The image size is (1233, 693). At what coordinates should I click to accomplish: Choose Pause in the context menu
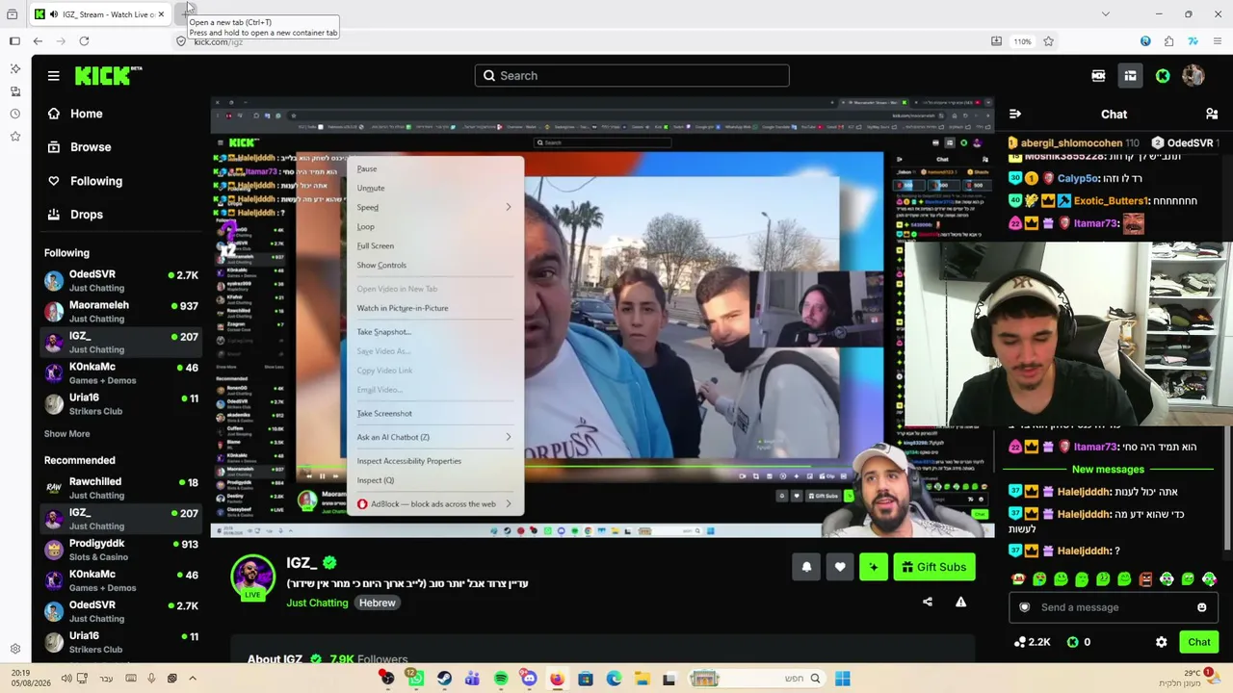[367, 169]
